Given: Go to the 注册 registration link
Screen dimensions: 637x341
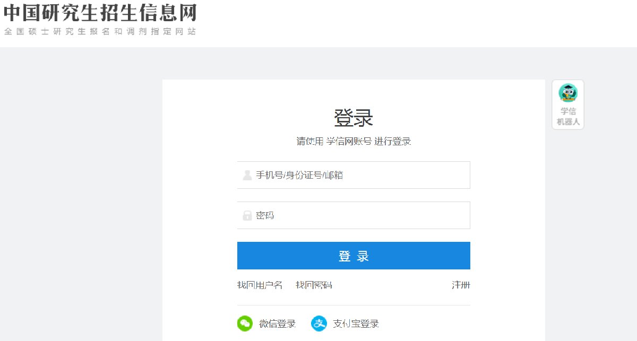Looking at the screenshot, I should 461,285.
